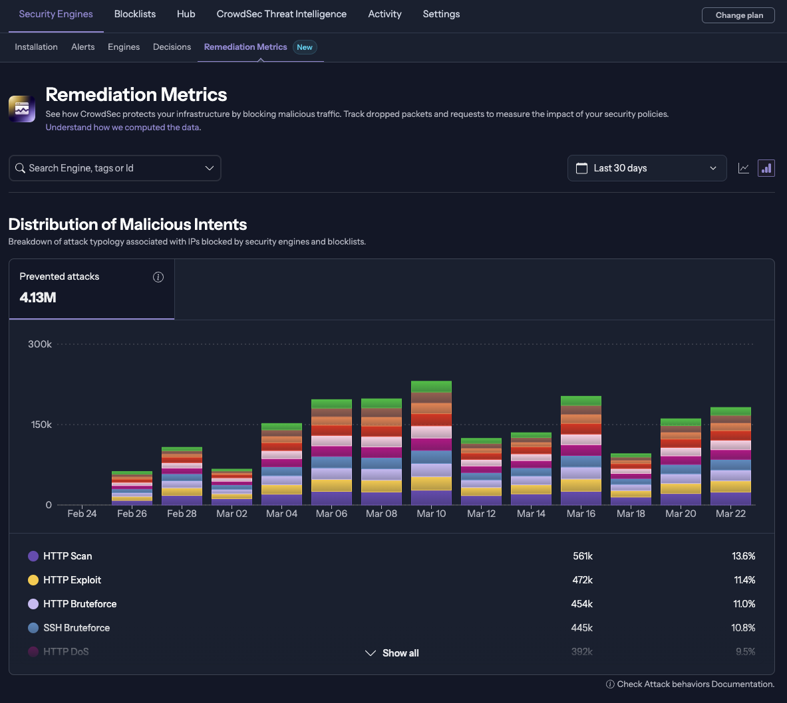787x703 pixels.
Task: Toggle the HTTP Exploit legend series
Action: (72, 580)
